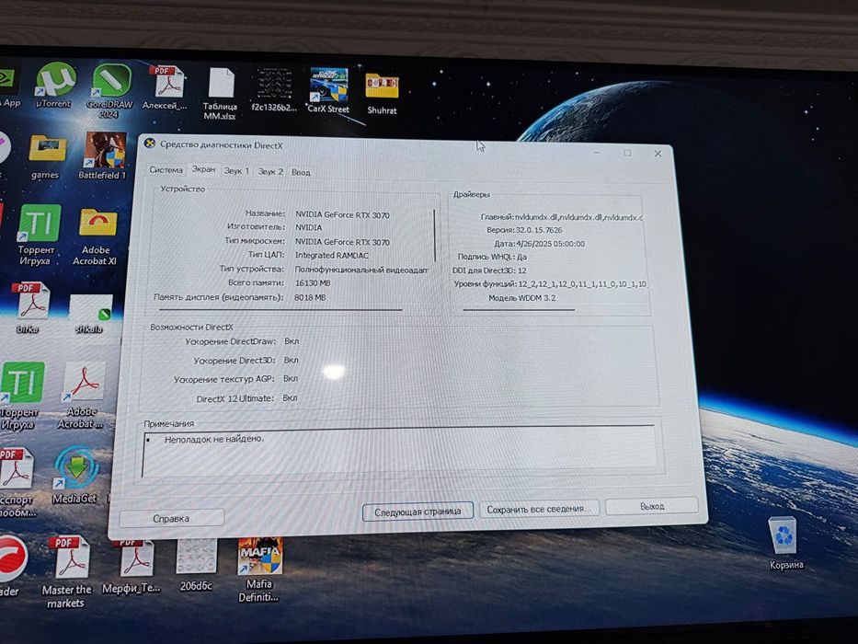
Task: Click the Integrated RAMDAC value
Action: [x=332, y=255]
